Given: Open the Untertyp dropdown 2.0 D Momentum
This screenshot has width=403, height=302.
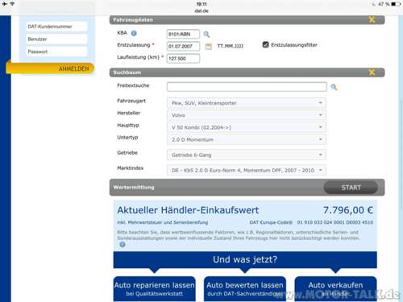Looking at the screenshot, I should (247, 139).
